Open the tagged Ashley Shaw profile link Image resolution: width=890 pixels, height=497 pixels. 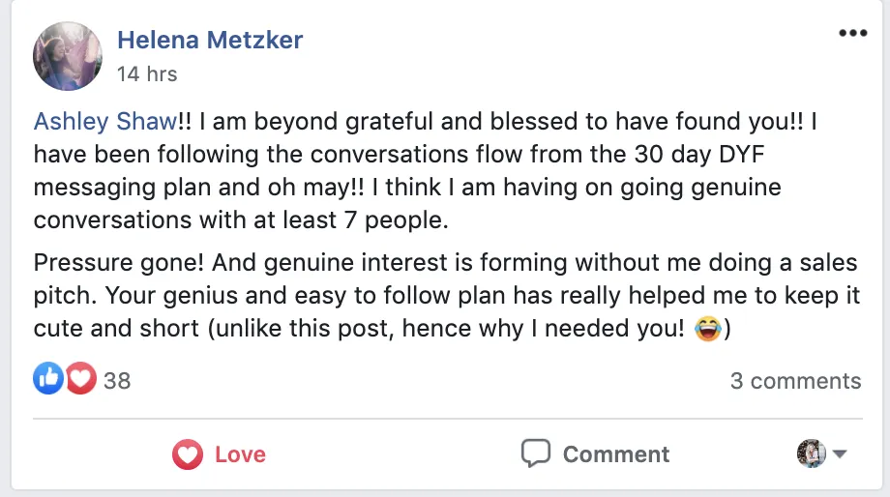tap(105, 121)
